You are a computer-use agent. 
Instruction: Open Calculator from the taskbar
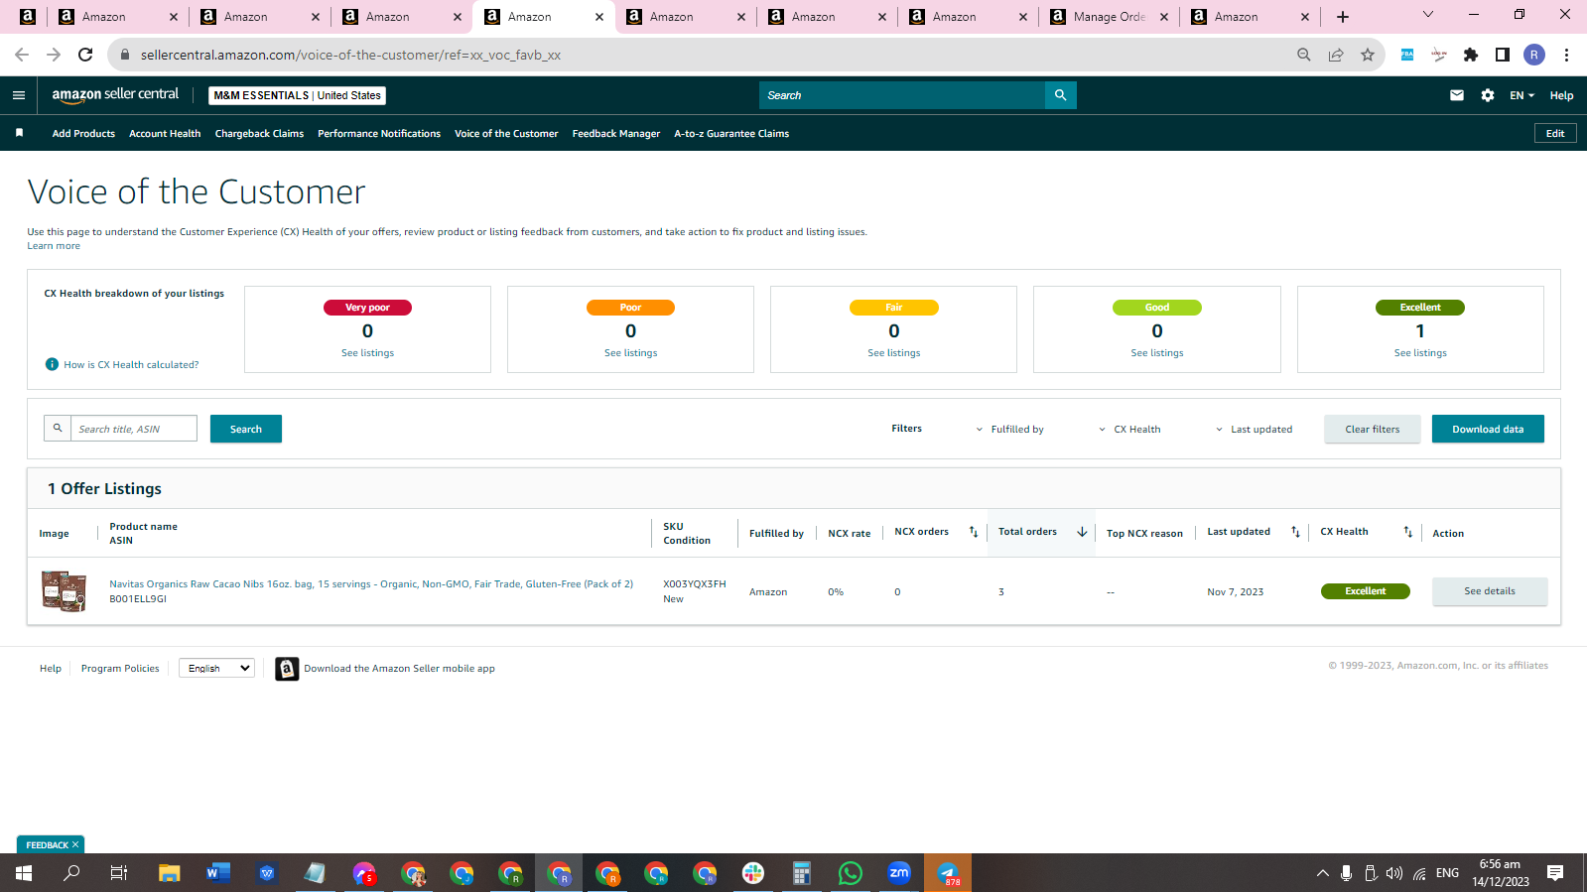click(x=802, y=873)
